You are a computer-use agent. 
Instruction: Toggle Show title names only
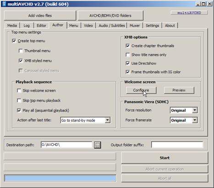[x=128, y=55]
